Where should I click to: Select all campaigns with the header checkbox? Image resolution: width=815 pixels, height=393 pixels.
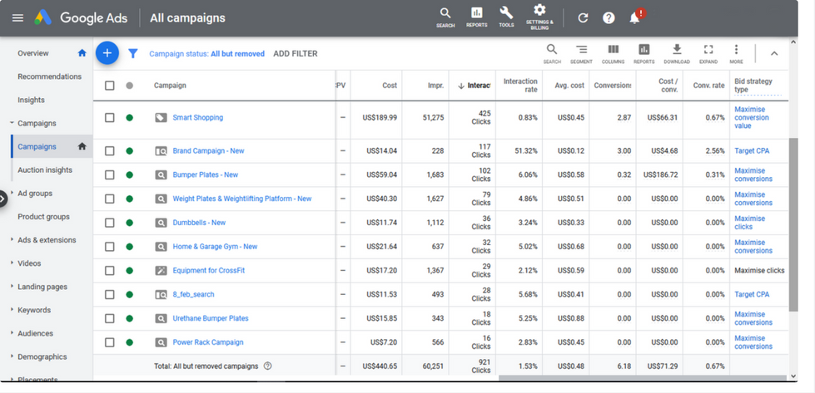(x=110, y=86)
